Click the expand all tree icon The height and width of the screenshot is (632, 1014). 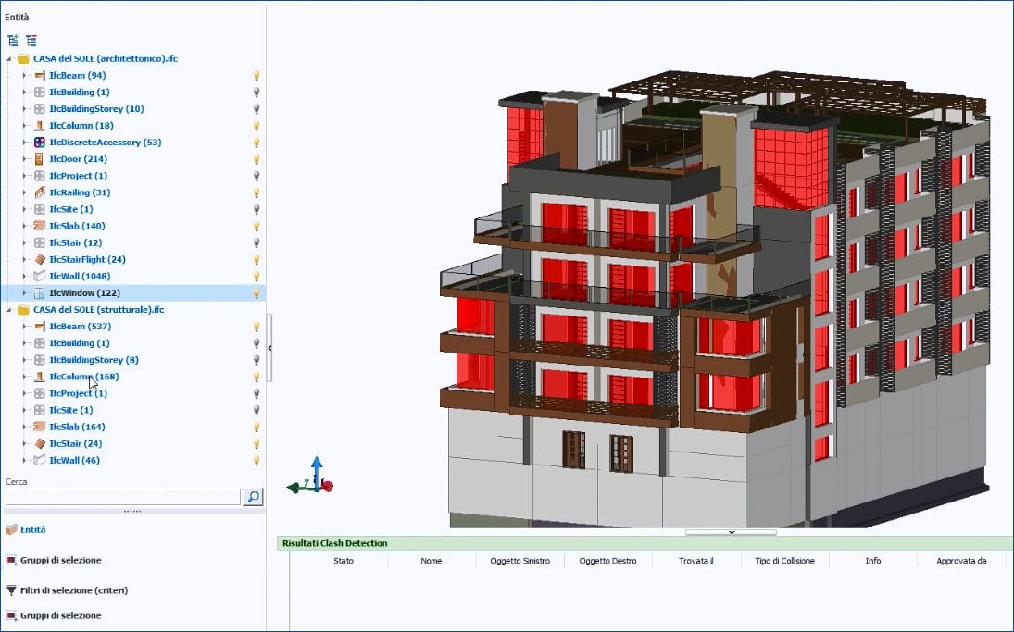point(12,40)
